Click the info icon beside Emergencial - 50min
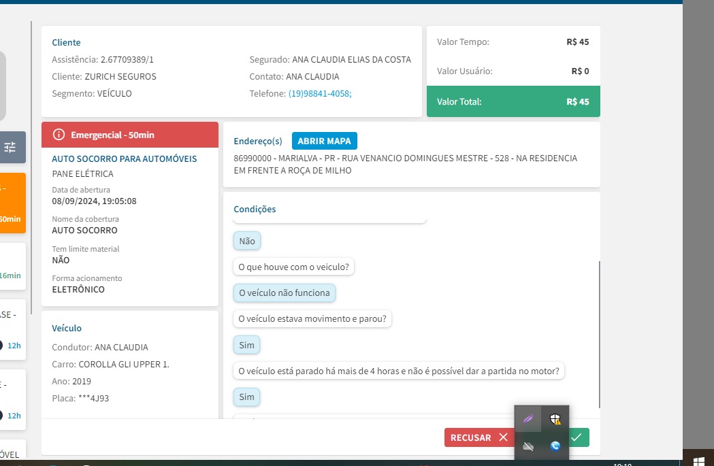The image size is (714, 466). (x=59, y=135)
